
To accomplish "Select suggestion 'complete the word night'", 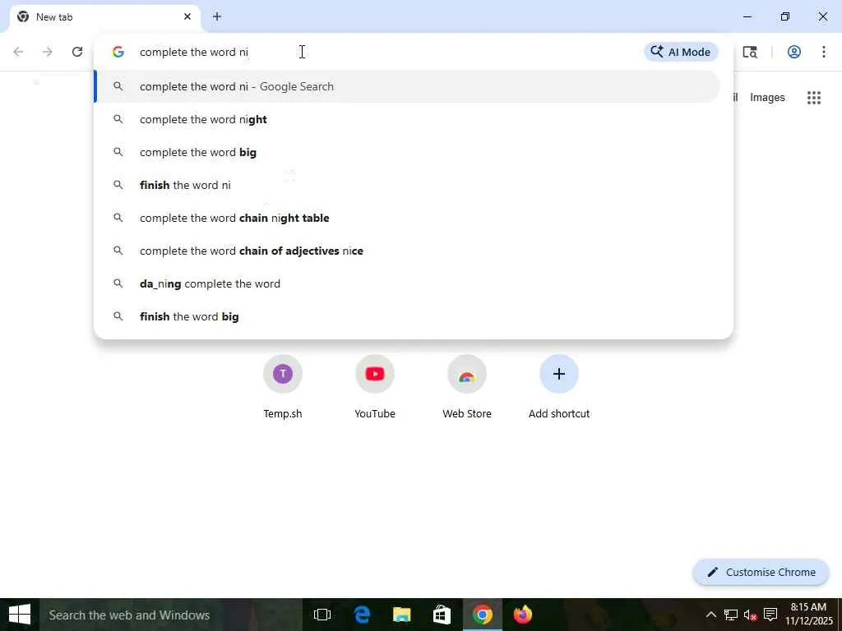I will point(407,120).
